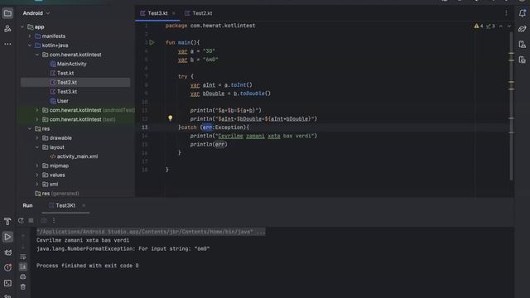Click 'Process finished with exit code 0' text

(x=88, y=266)
